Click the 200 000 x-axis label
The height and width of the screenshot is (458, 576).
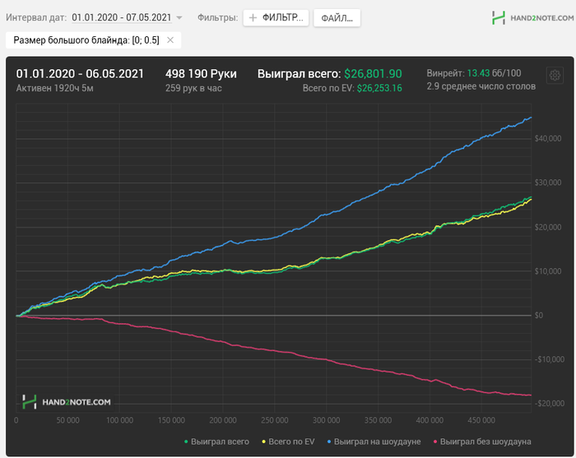pos(223,420)
